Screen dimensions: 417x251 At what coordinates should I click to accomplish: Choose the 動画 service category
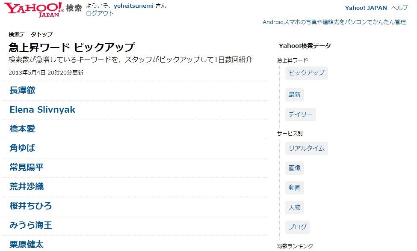(x=295, y=188)
